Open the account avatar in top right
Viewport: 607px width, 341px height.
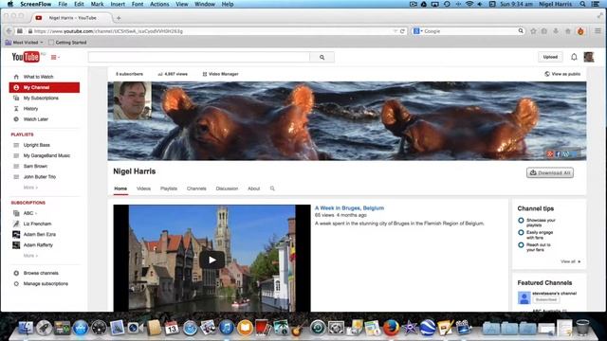point(589,57)
